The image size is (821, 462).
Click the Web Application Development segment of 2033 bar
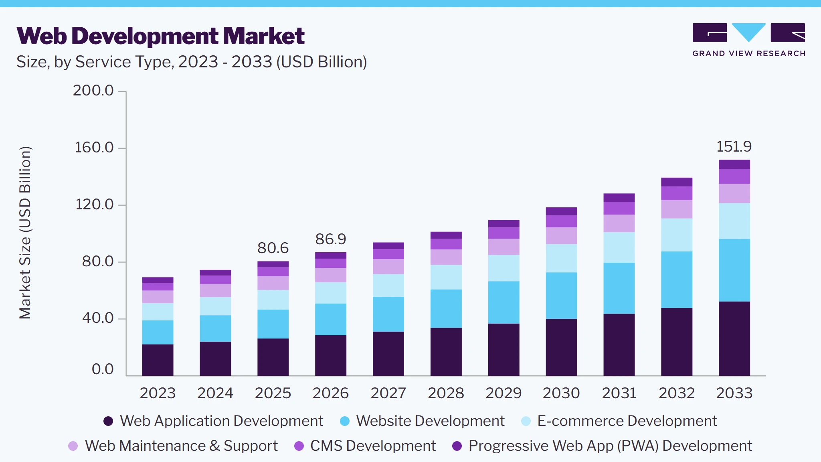point(734,338)
